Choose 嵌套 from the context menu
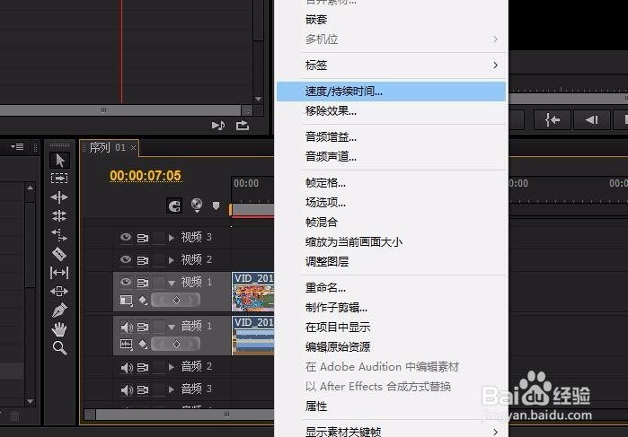 (391, 20)
